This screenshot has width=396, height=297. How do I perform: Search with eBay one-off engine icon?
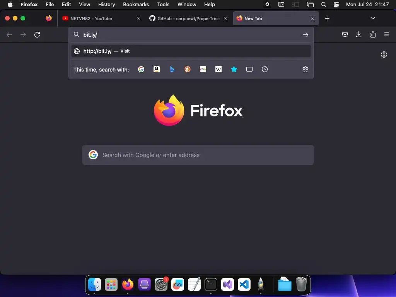(203, 69)
